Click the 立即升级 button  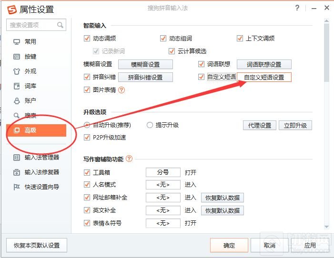pyautogui.click(x=295, y=125)
